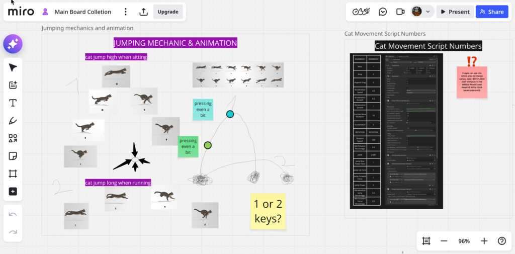Screen dimensions: 515x254
Task: Zoom out with the minus button
Action: tap(444, 241)
